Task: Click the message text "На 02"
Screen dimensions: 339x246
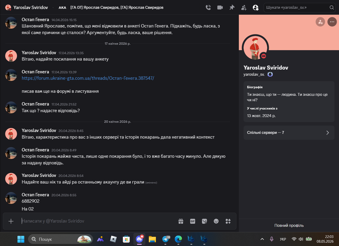Action: click(28, 209)
